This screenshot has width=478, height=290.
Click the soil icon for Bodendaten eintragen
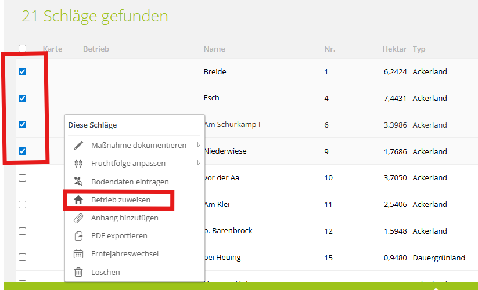tap(78, 182)
